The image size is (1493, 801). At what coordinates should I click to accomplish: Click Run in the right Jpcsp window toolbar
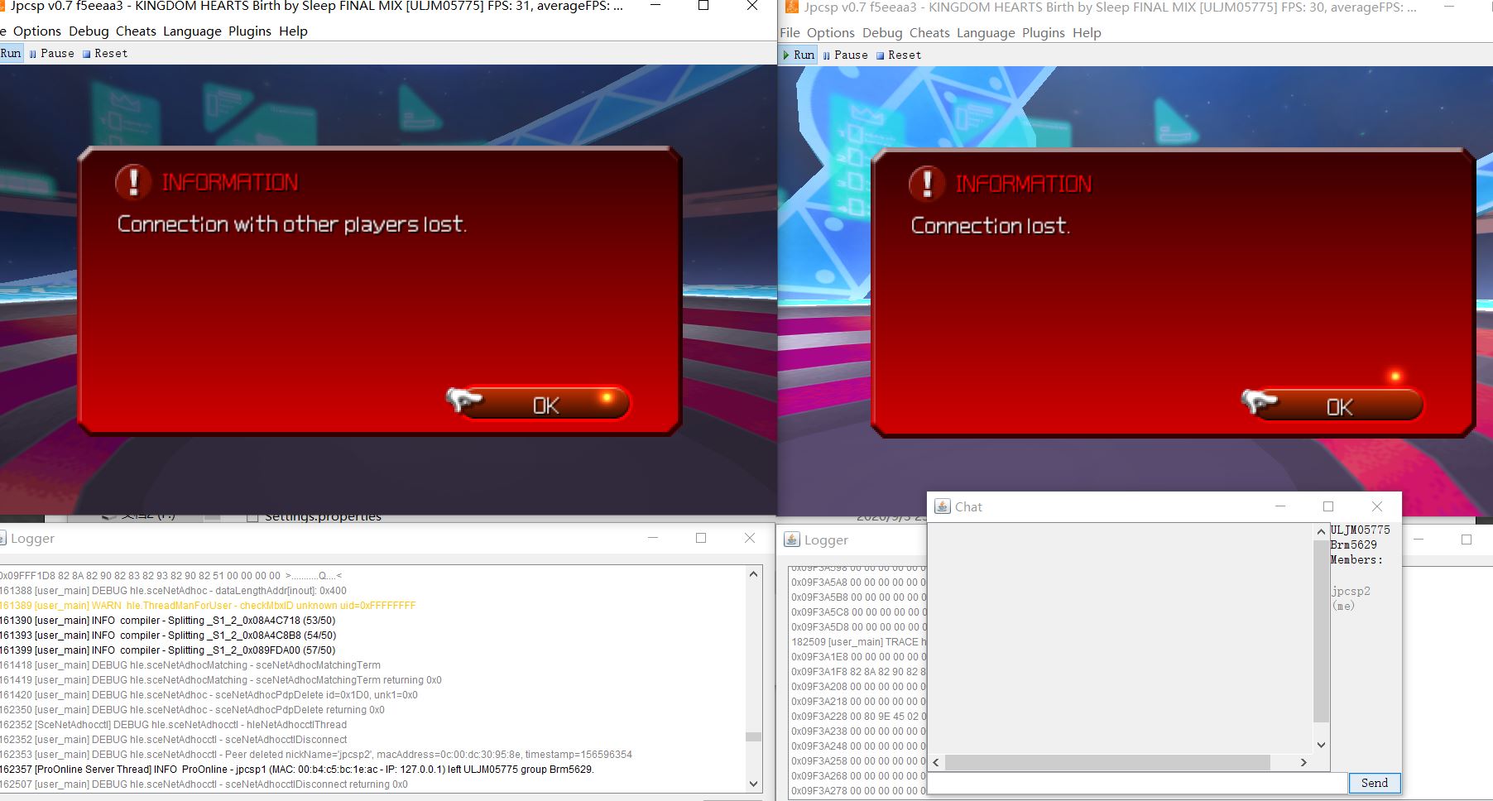coord(799,55)
